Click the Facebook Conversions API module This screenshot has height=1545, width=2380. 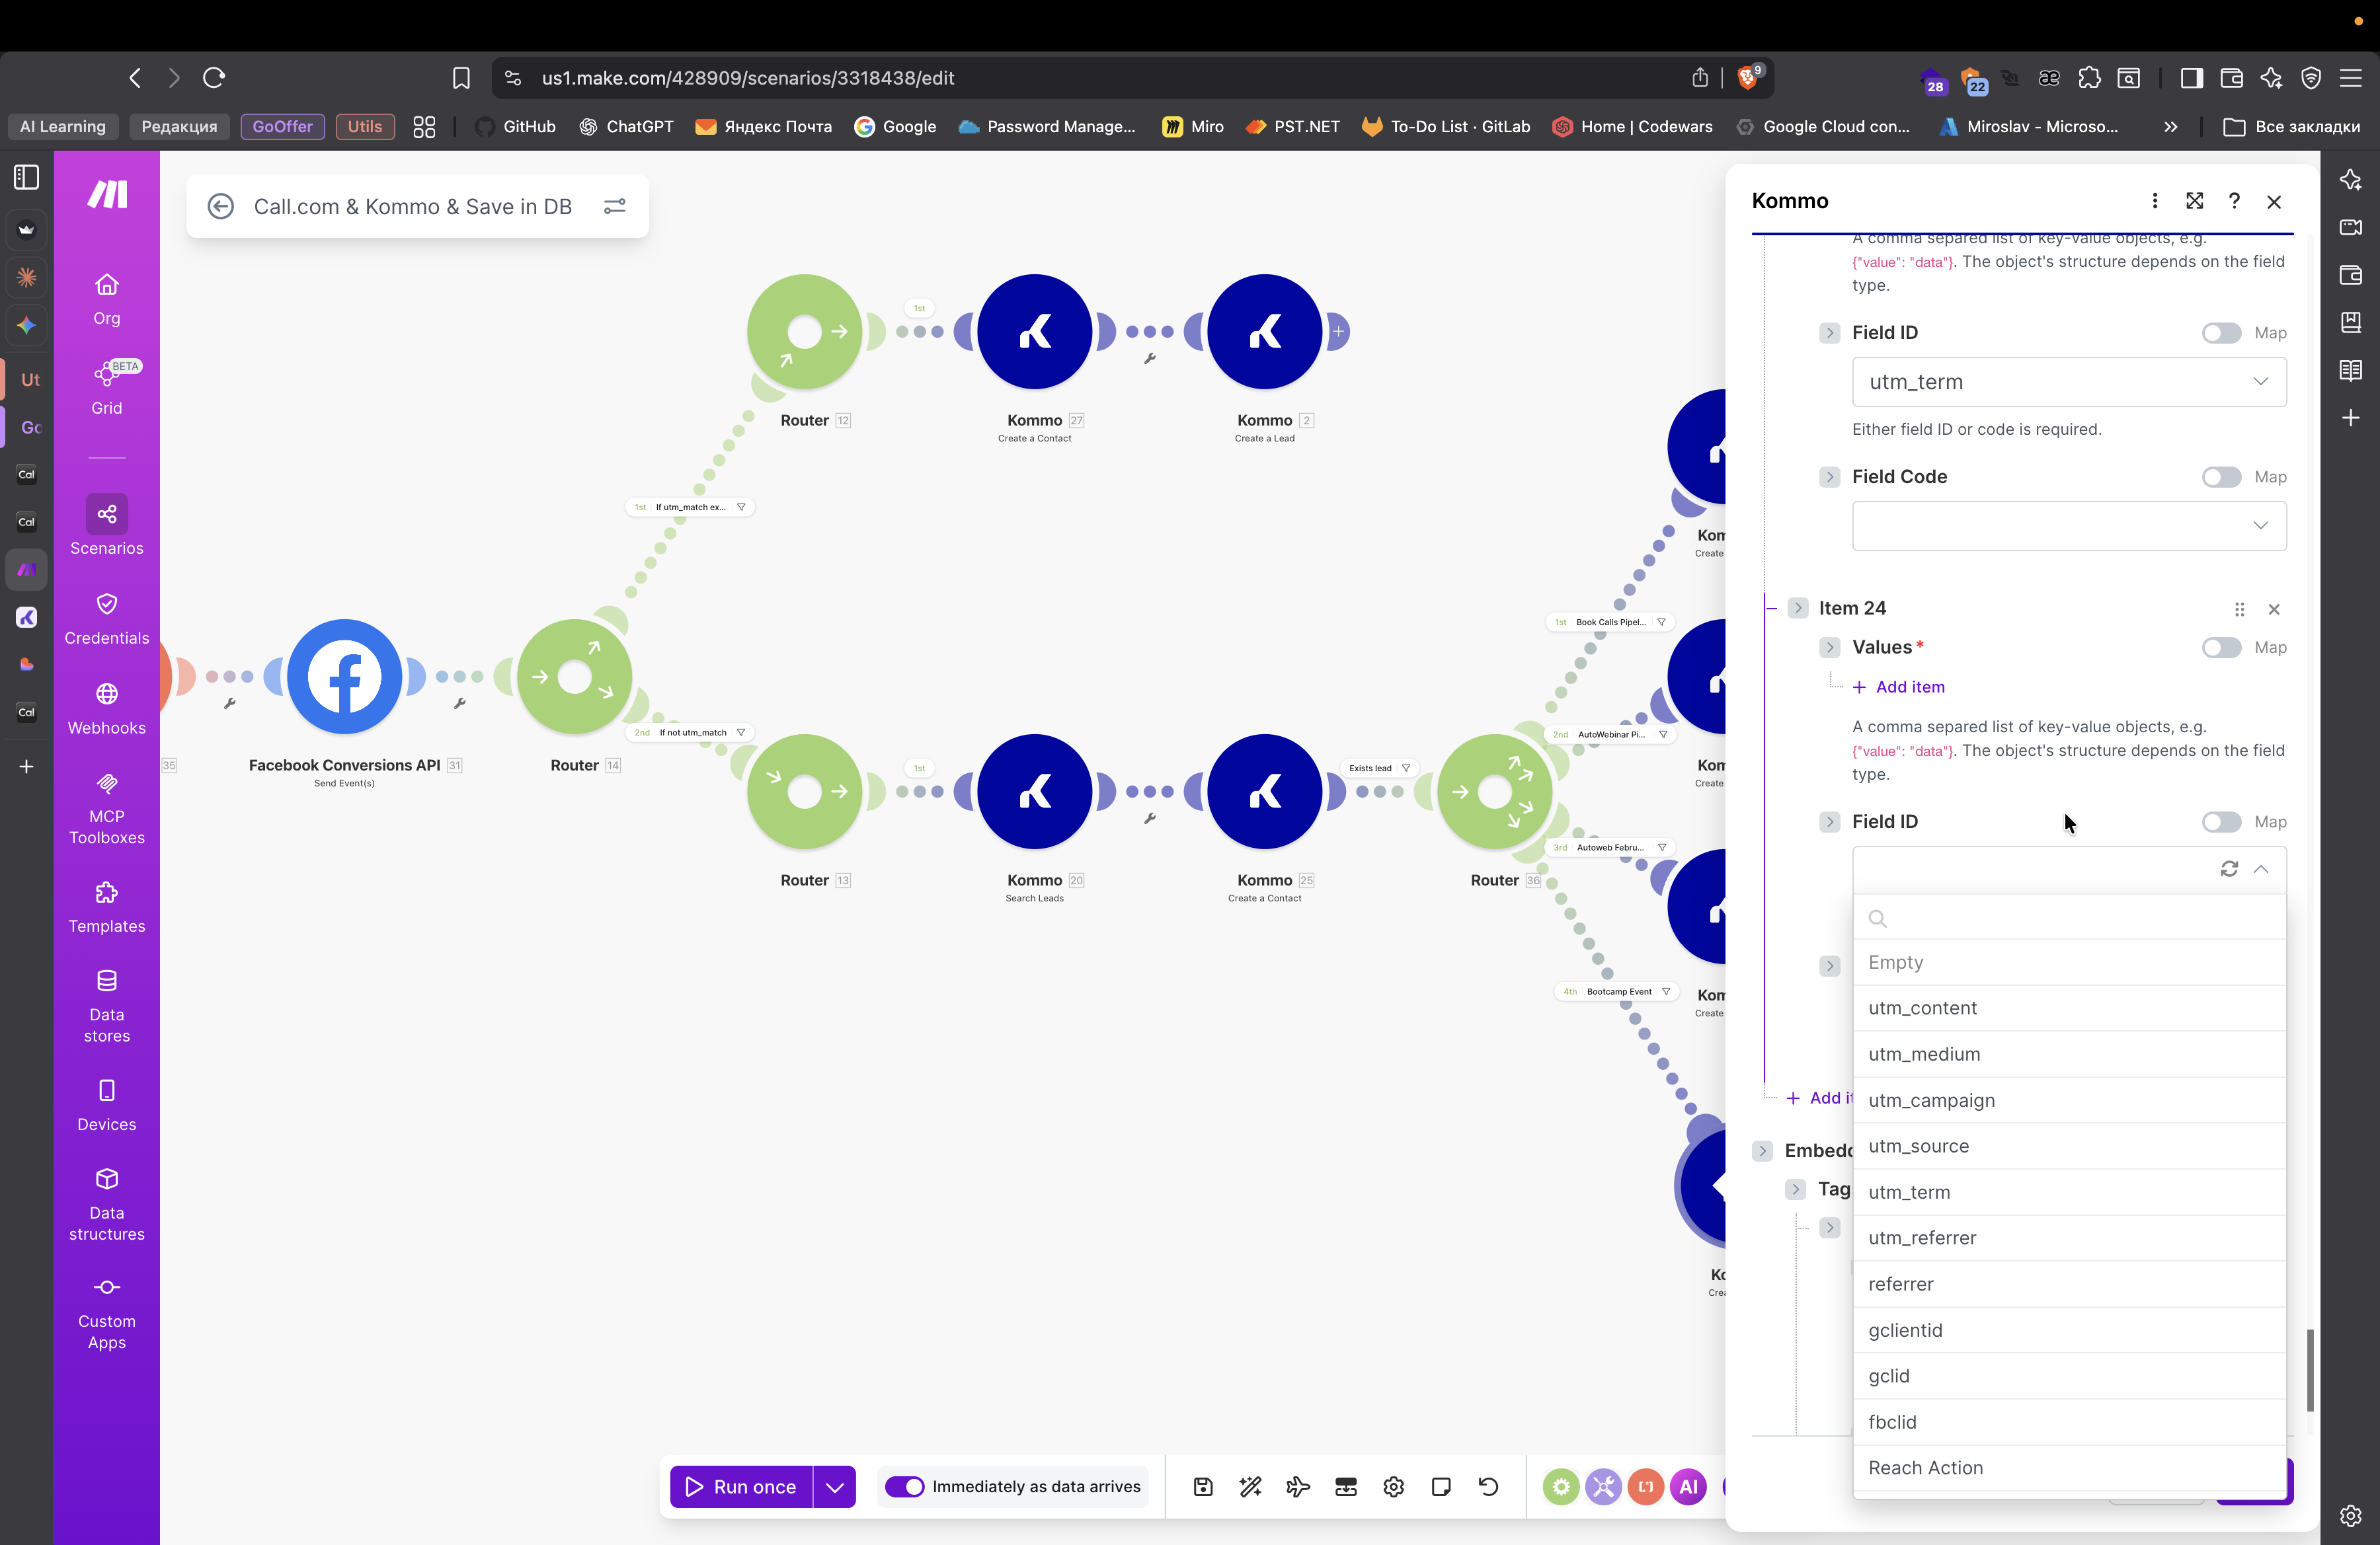point(344,677)
